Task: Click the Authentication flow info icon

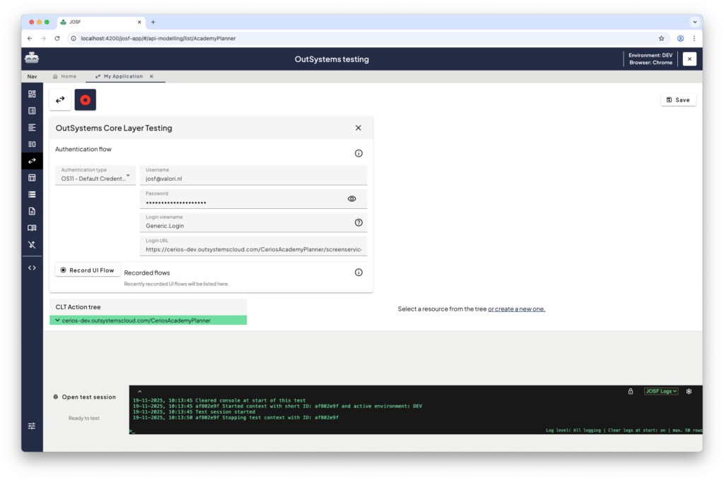Action: point(358,153)
